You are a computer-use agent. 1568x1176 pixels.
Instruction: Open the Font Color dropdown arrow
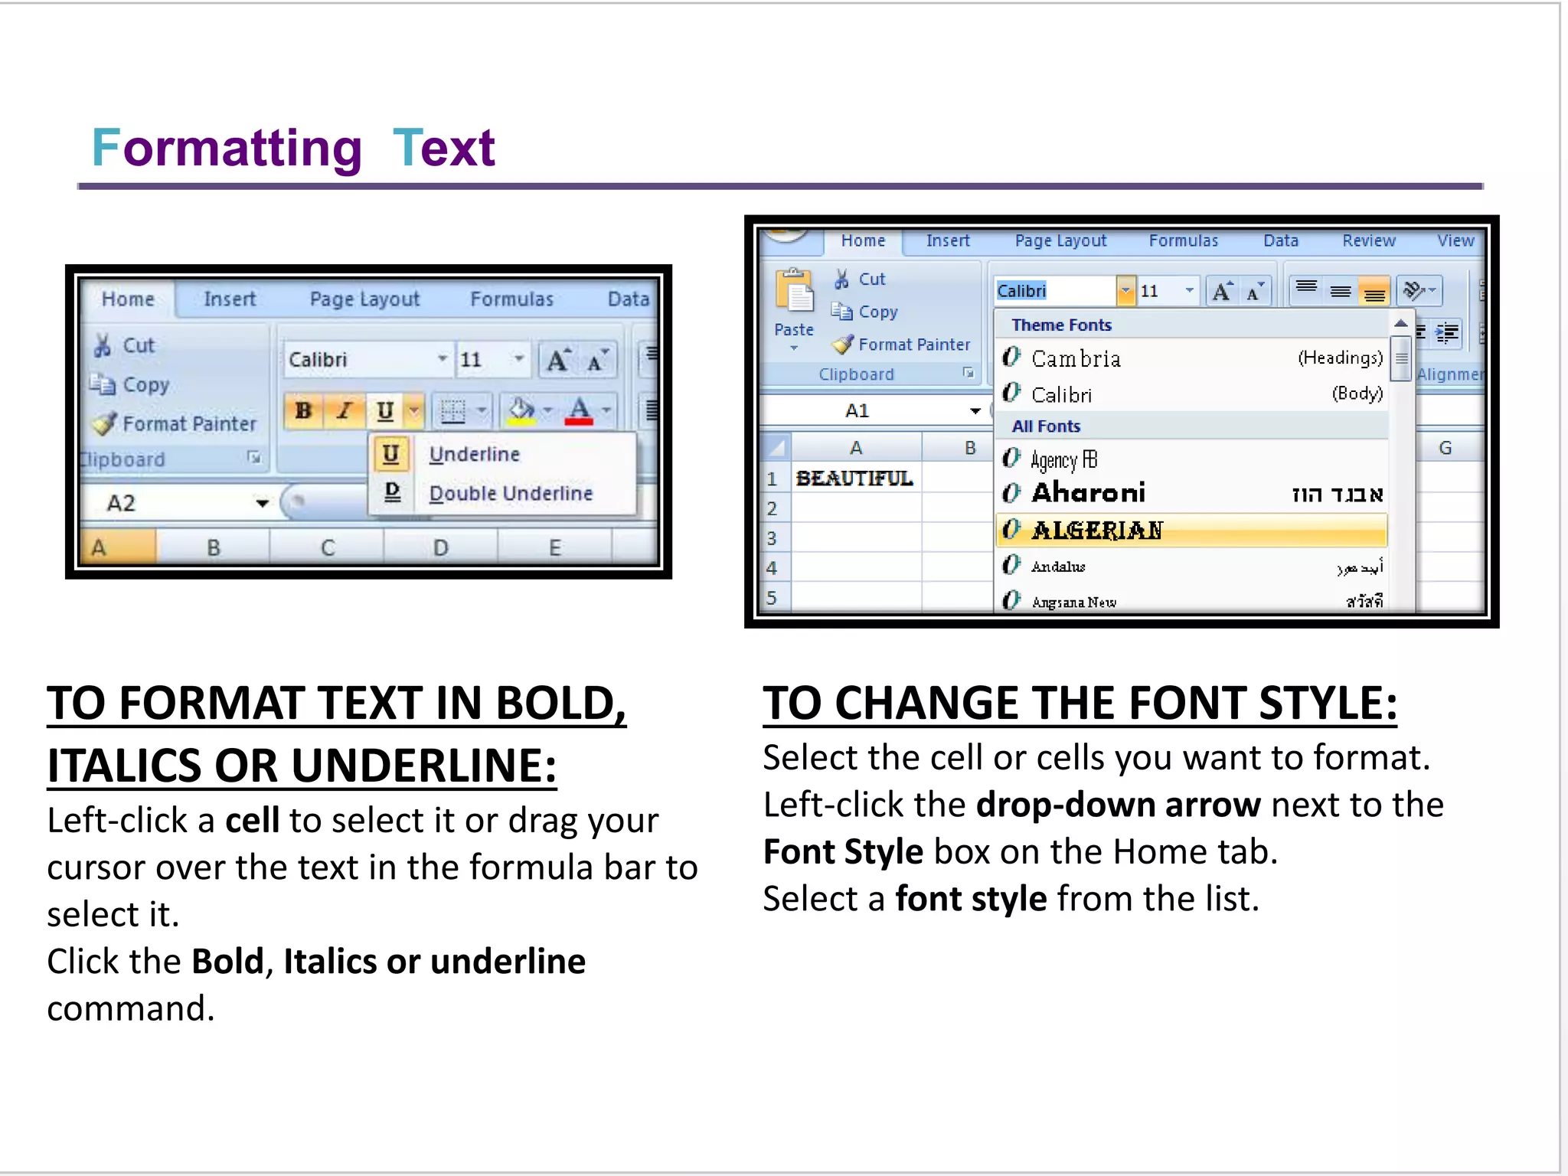pos(606,411)
